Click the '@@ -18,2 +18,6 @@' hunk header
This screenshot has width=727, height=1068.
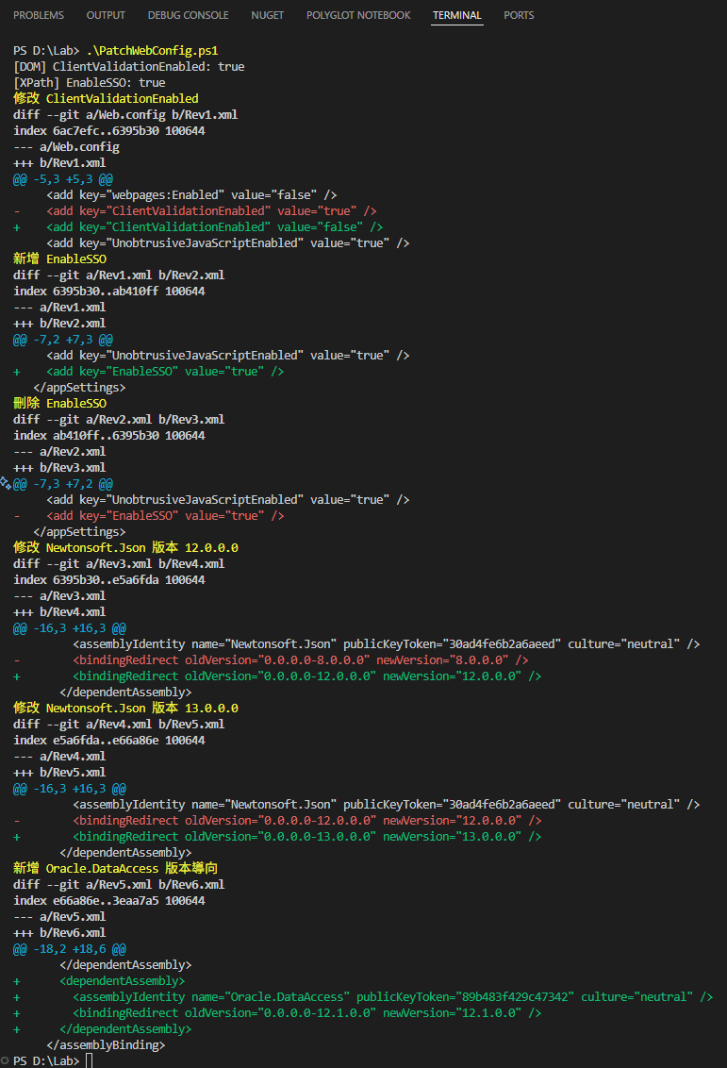[70, 948]
